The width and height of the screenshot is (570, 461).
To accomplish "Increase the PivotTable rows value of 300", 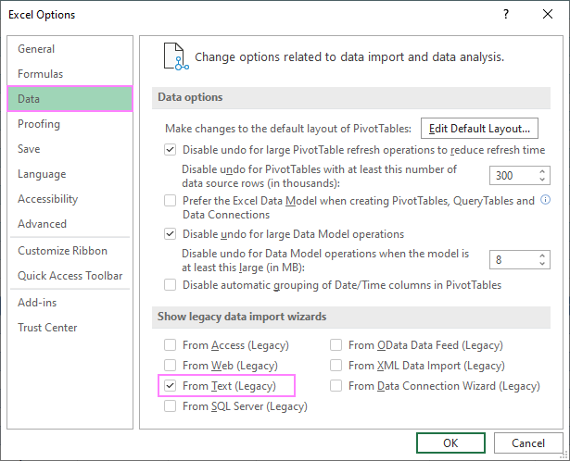I will (542, 171).
